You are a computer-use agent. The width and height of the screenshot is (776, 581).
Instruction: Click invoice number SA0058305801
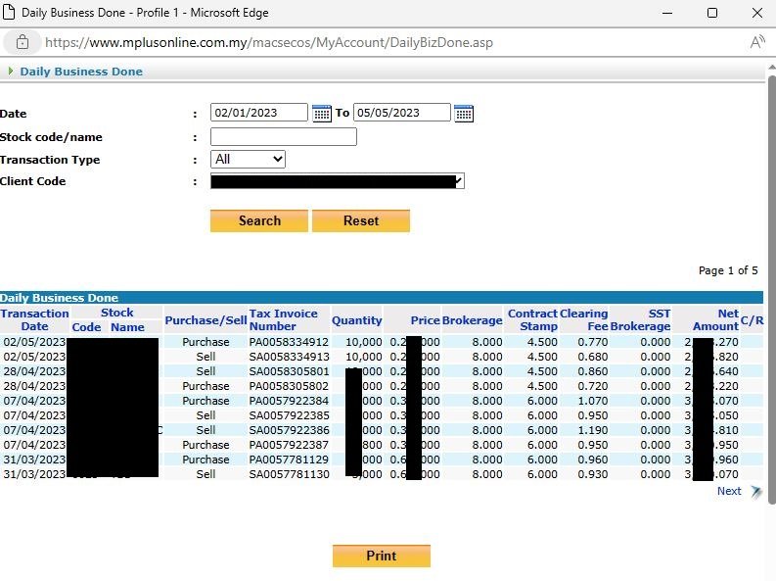[x=289, y=371]
